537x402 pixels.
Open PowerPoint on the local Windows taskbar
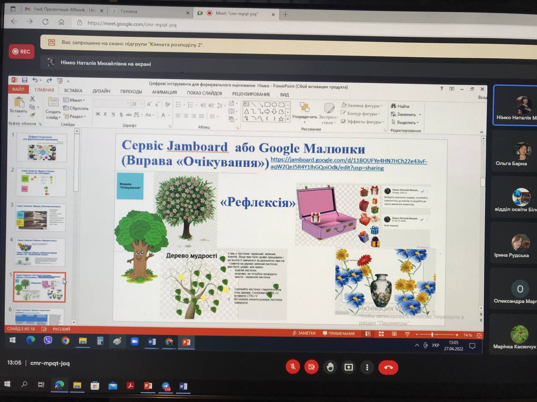point(148,386)
